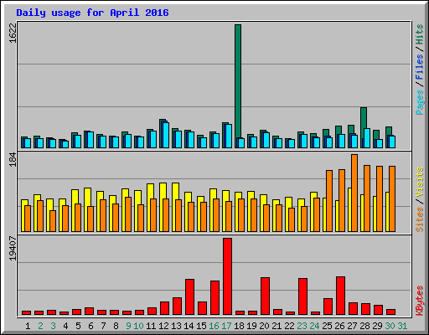
Task: Click green day label 31 on the x-axis
Action: pos(402,326)
